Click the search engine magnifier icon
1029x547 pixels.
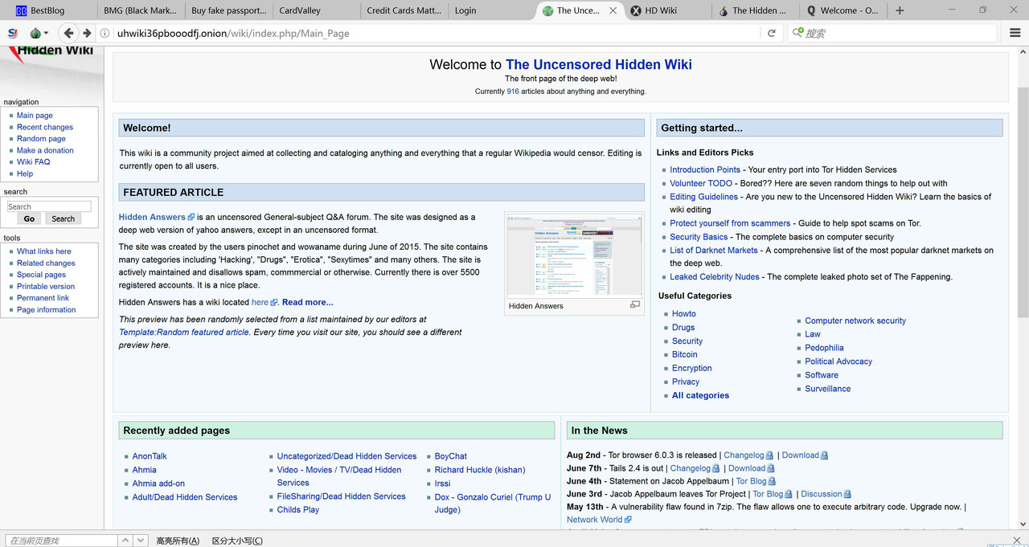tap(797, 33)
